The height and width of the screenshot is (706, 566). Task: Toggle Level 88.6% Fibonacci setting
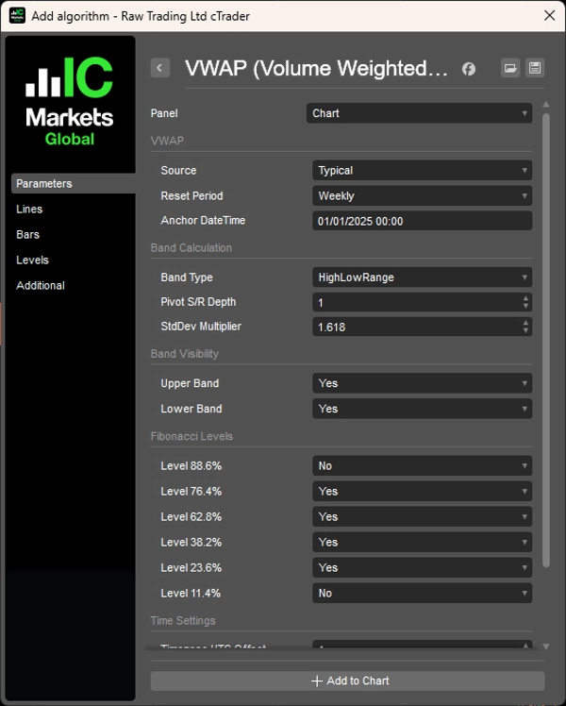click(422, 465)
